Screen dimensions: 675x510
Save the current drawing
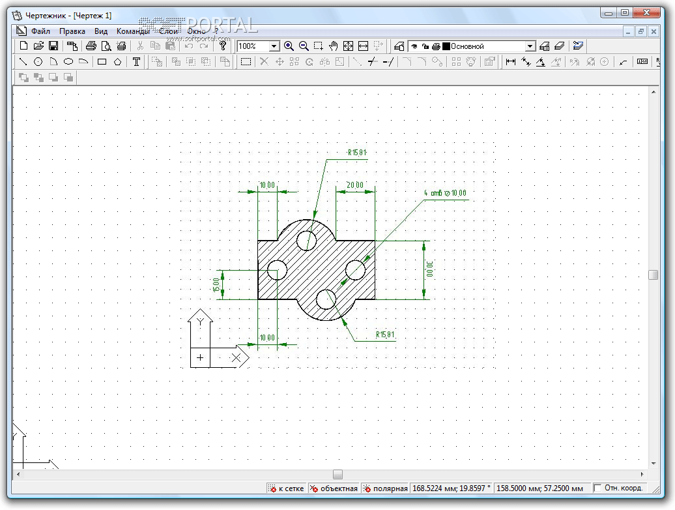point(53,46)
